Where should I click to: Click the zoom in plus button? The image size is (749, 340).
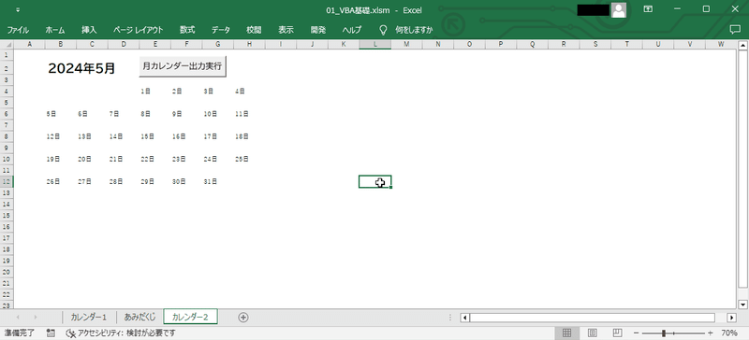pos(711,333)
